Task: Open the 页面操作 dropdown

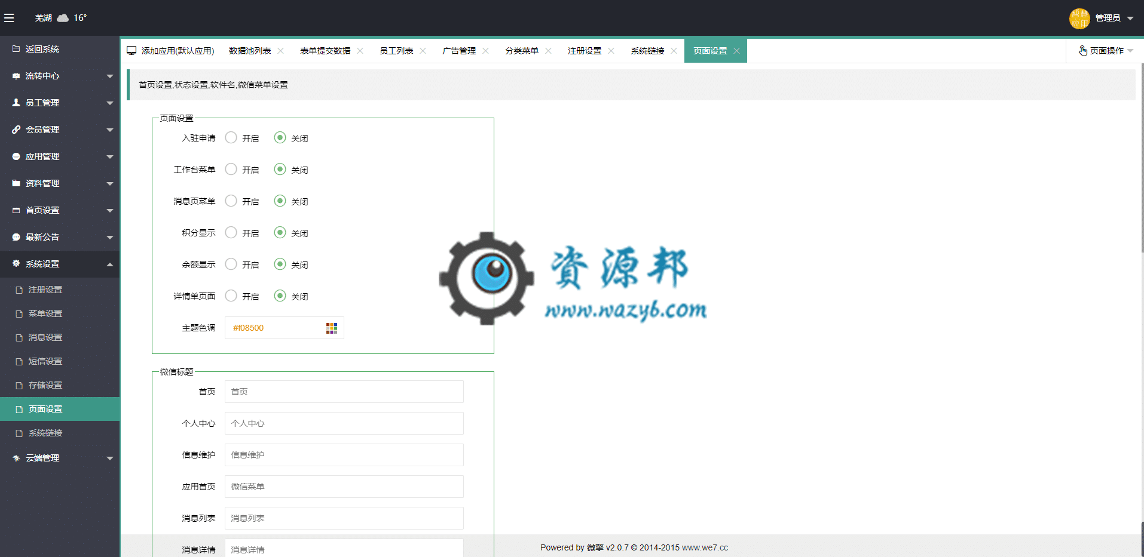Action: [x=1106, y=51]
